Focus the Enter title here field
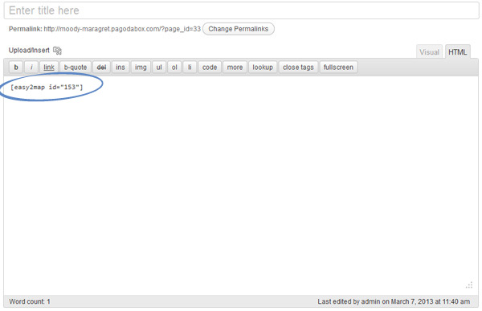Viewport: 482px width, 311px height. (241, 10)
